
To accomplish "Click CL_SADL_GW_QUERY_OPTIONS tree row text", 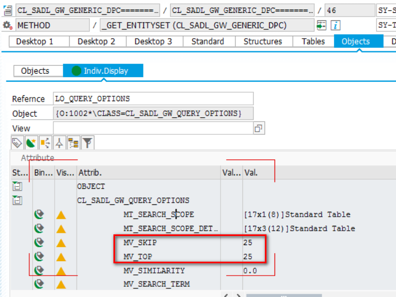I will pos(133,200).
